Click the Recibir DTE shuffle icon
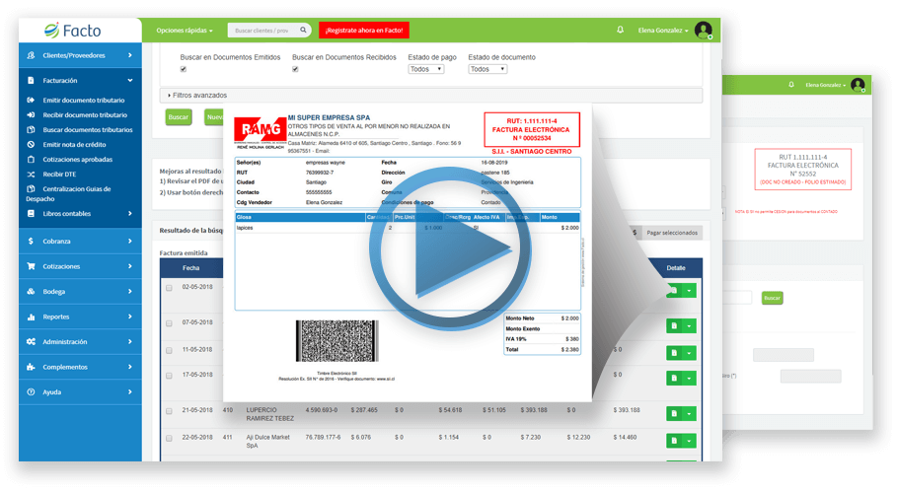 point(34,174)
